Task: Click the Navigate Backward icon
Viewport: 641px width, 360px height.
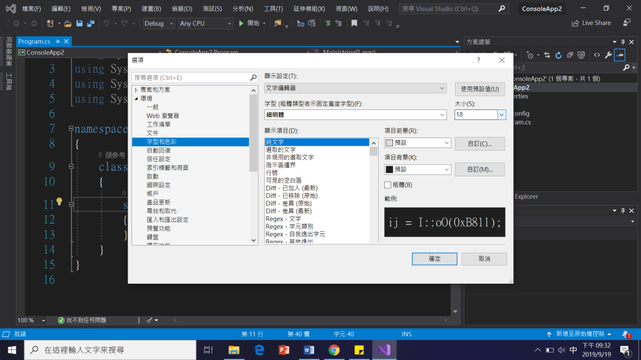Action: (x=16, y=23)
